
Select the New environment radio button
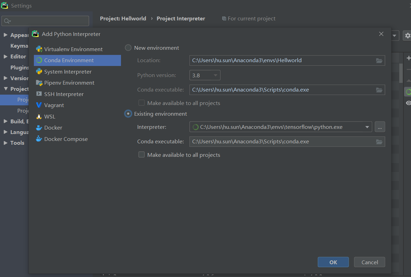pyautogui.click(x=128, y=48)
